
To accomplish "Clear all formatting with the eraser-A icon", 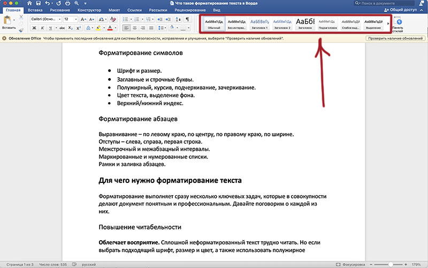I will [113, 19].
